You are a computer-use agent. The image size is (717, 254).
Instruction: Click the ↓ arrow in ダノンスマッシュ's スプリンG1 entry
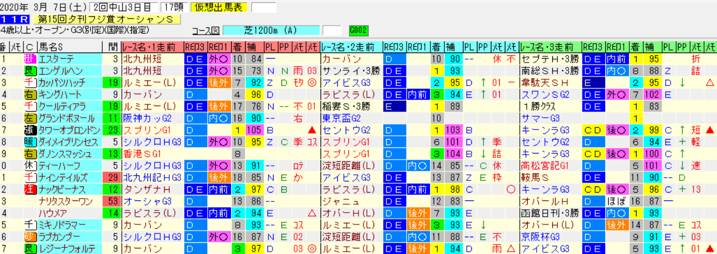click(x=483, y=154)
